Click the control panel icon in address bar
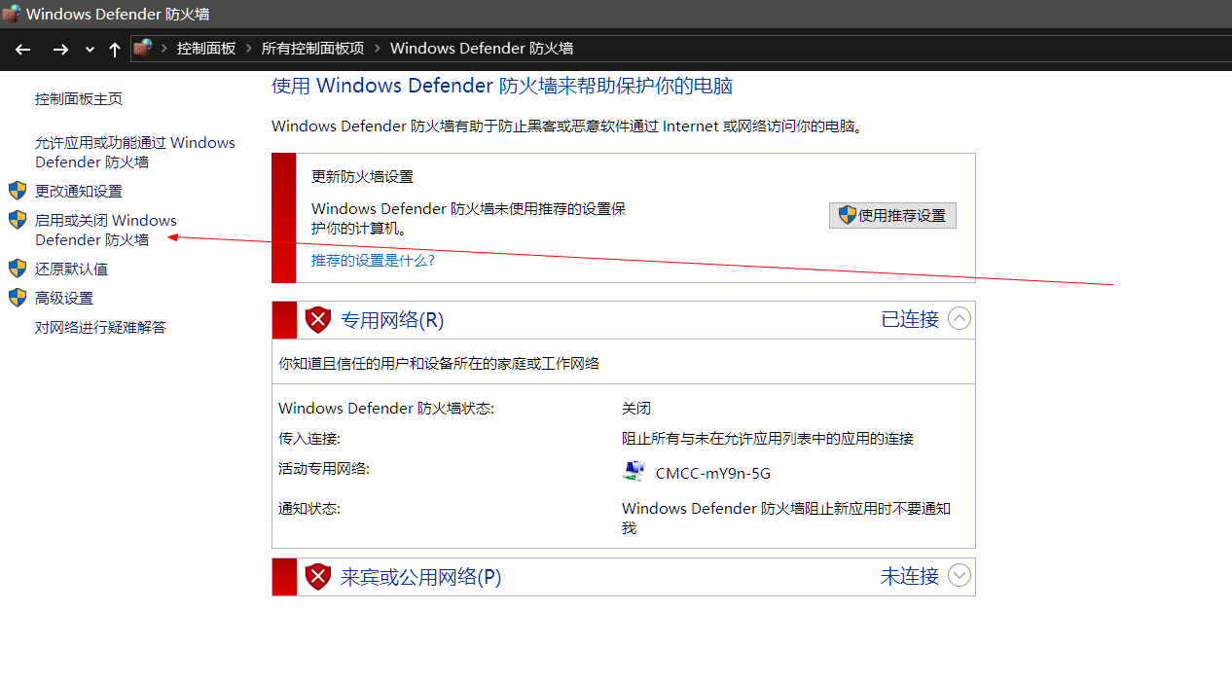The height and width of the screenshot is (684, 1232). tap(143, 48)
